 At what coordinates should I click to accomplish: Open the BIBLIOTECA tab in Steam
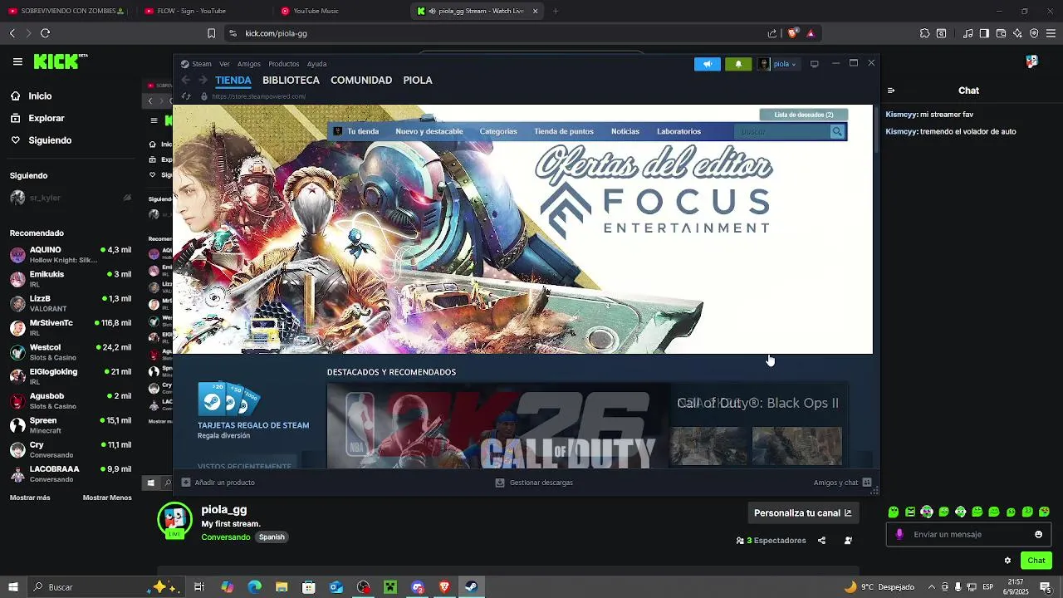click(x=291, y=81)
